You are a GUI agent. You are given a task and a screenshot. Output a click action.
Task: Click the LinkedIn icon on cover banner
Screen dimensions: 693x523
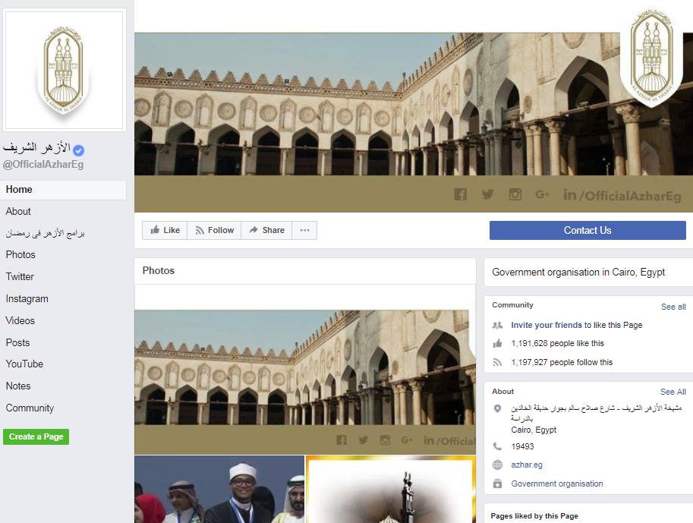tap(570, 194)
